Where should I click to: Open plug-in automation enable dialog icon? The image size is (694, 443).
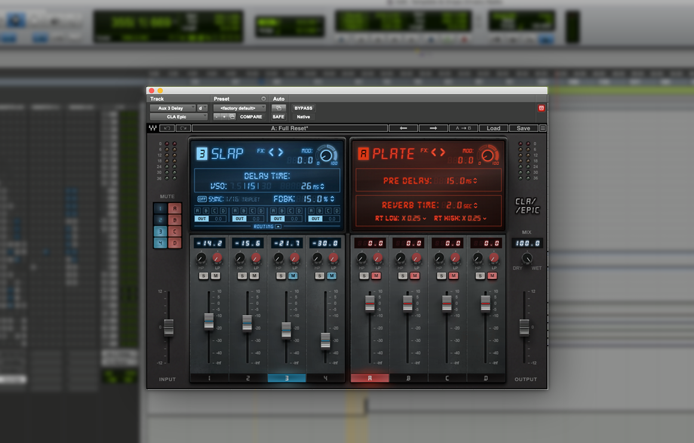click(x=278, y=108)
